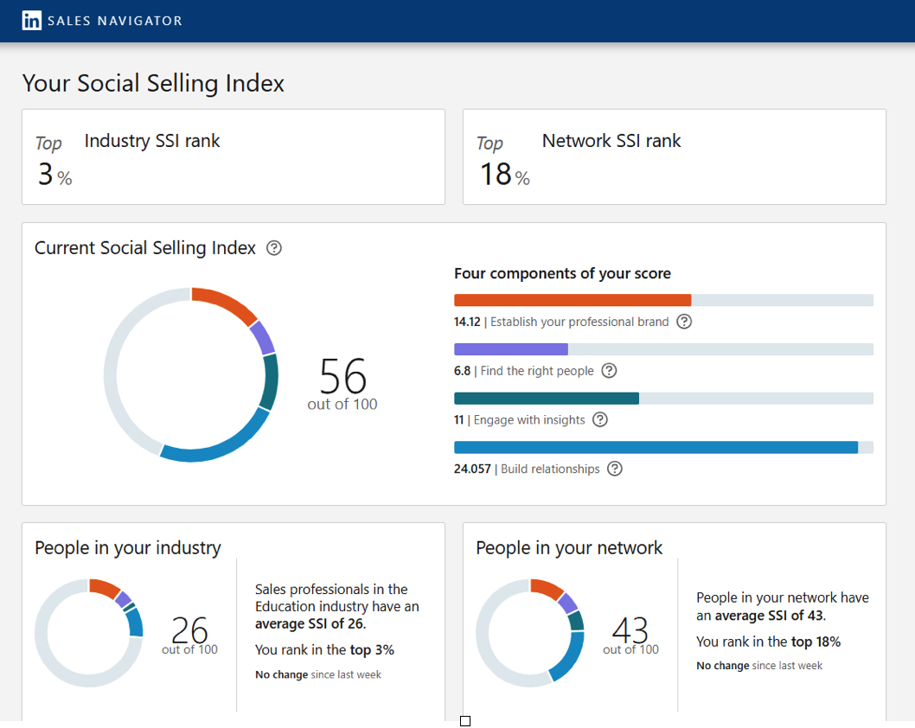Viewport: 915px width, 728px height.
Task: Click orange Establish your professional brand bar
Action: [573, 300]
